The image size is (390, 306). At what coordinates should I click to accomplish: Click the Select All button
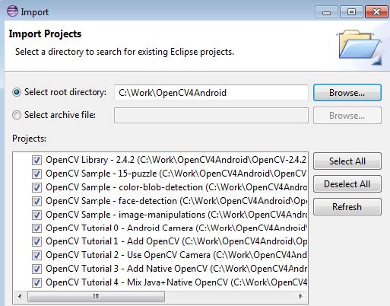[347, 161]
